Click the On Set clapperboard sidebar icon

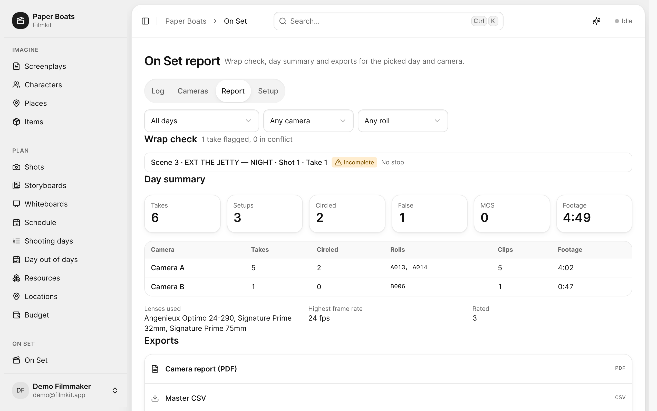16,360
